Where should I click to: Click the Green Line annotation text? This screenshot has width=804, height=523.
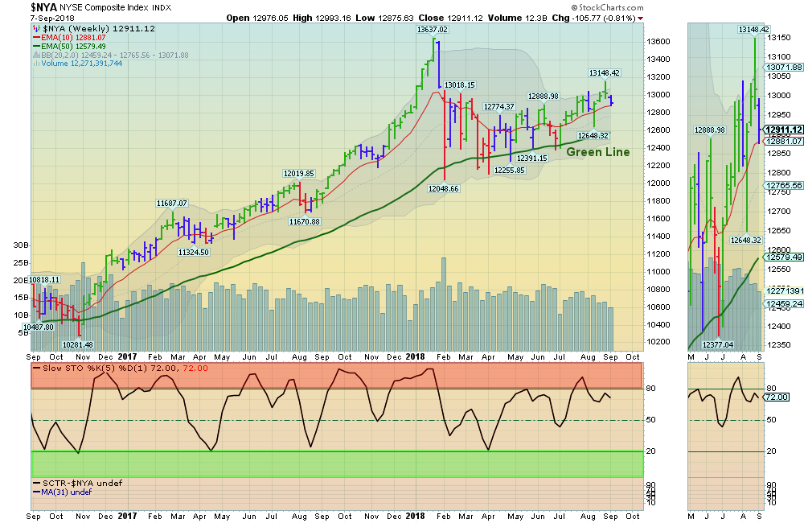pos(598,152)
